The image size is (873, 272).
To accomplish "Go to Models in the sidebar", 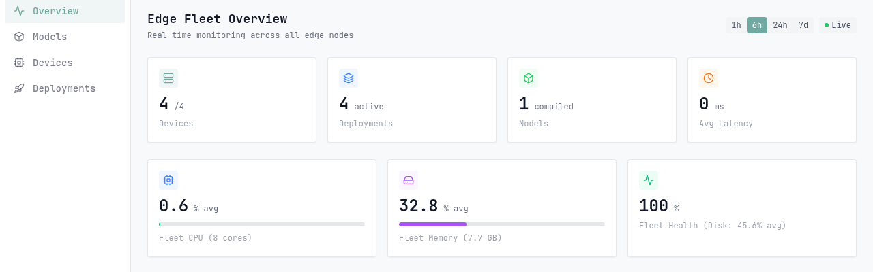I will [65, 37].
